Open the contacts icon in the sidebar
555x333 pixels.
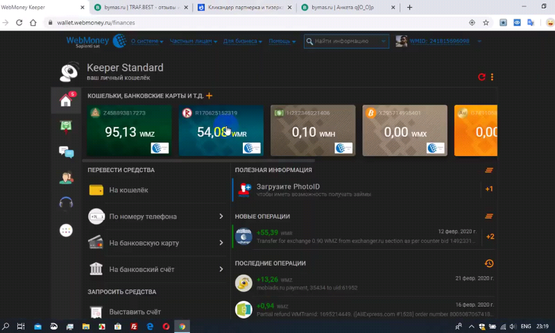66,178
